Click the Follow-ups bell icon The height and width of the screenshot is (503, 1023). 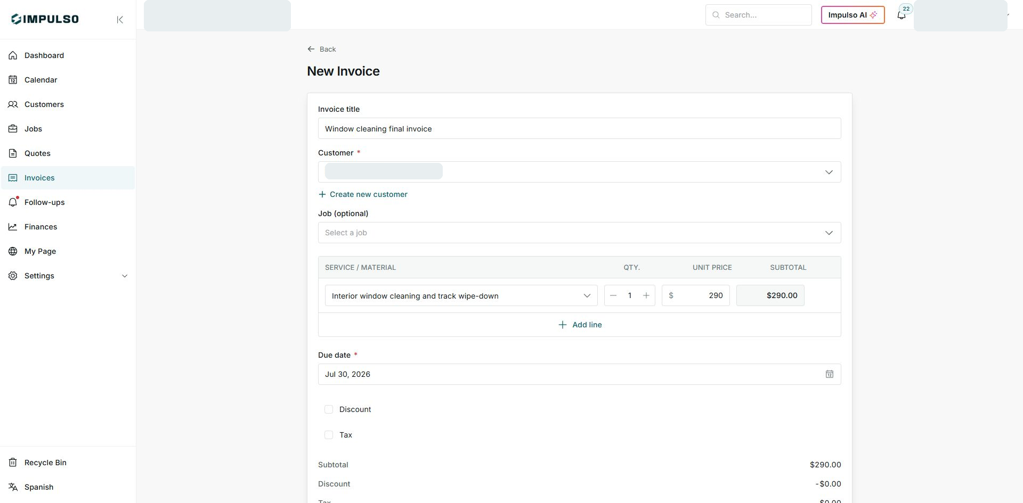click(x=13, y=202)
